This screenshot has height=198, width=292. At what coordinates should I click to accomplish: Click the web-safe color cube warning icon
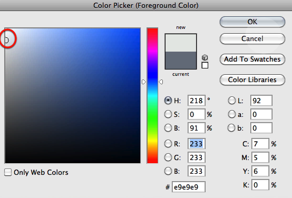tap(205, 57)
